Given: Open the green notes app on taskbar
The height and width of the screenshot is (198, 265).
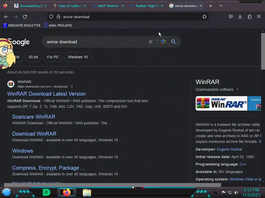Looking at the screenshot, I should [x=46, y=192].
